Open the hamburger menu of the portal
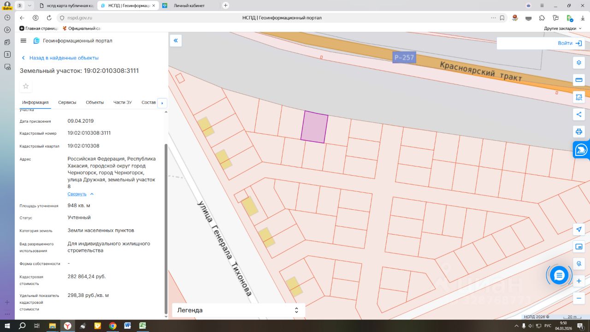The image size is (590, 332). click(x=24, y=41)
